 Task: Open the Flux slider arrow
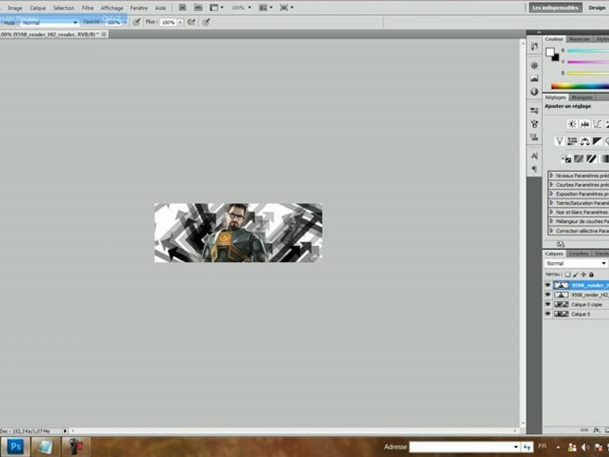[180, 23]
